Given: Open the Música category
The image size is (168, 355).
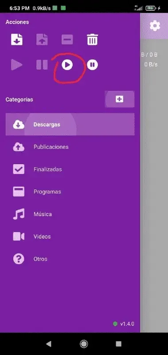Looking at the screenshot, I should [70, 214].
